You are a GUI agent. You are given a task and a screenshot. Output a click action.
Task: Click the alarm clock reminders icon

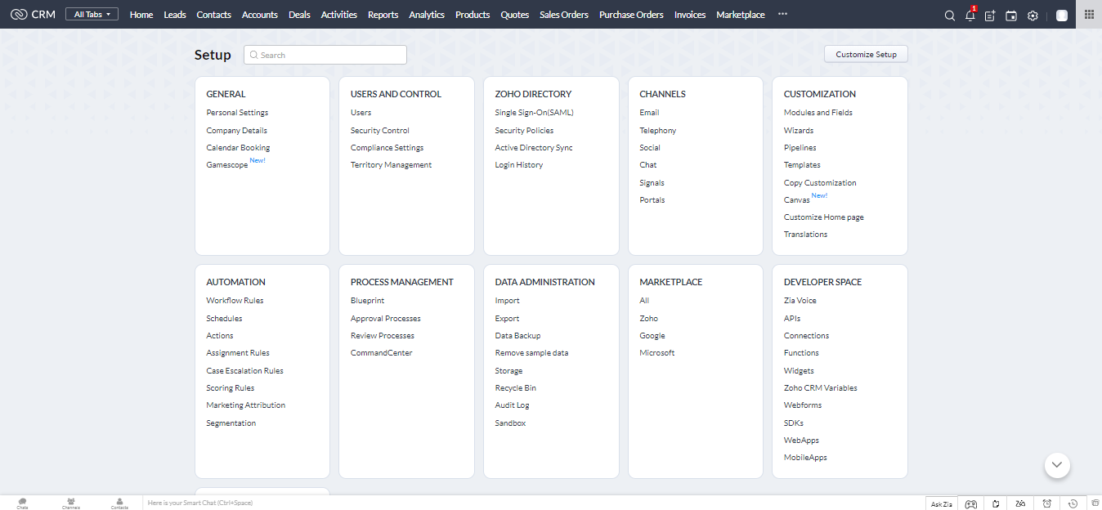[x=1047, y=503]
